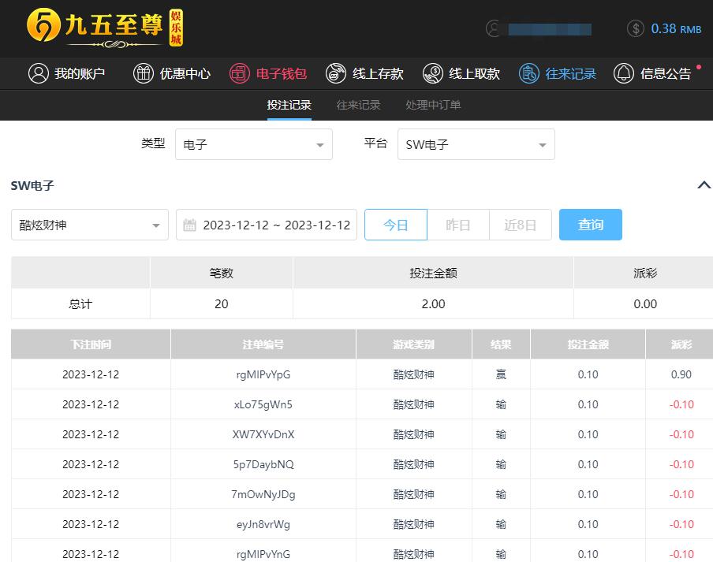Image resolution: width=713 pixels, height=562 pixels.
Task: Open 线上存款 menu item
Action: [x=378, y=73]
